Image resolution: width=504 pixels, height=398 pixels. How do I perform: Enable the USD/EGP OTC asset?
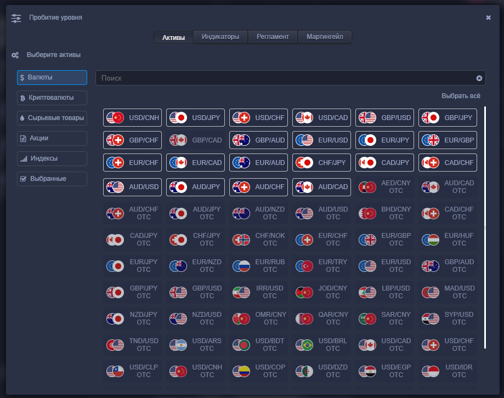(x=385, y=371)
